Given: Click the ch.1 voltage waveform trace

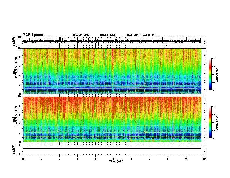Looking at the screenshot, I should coord(112,41).
